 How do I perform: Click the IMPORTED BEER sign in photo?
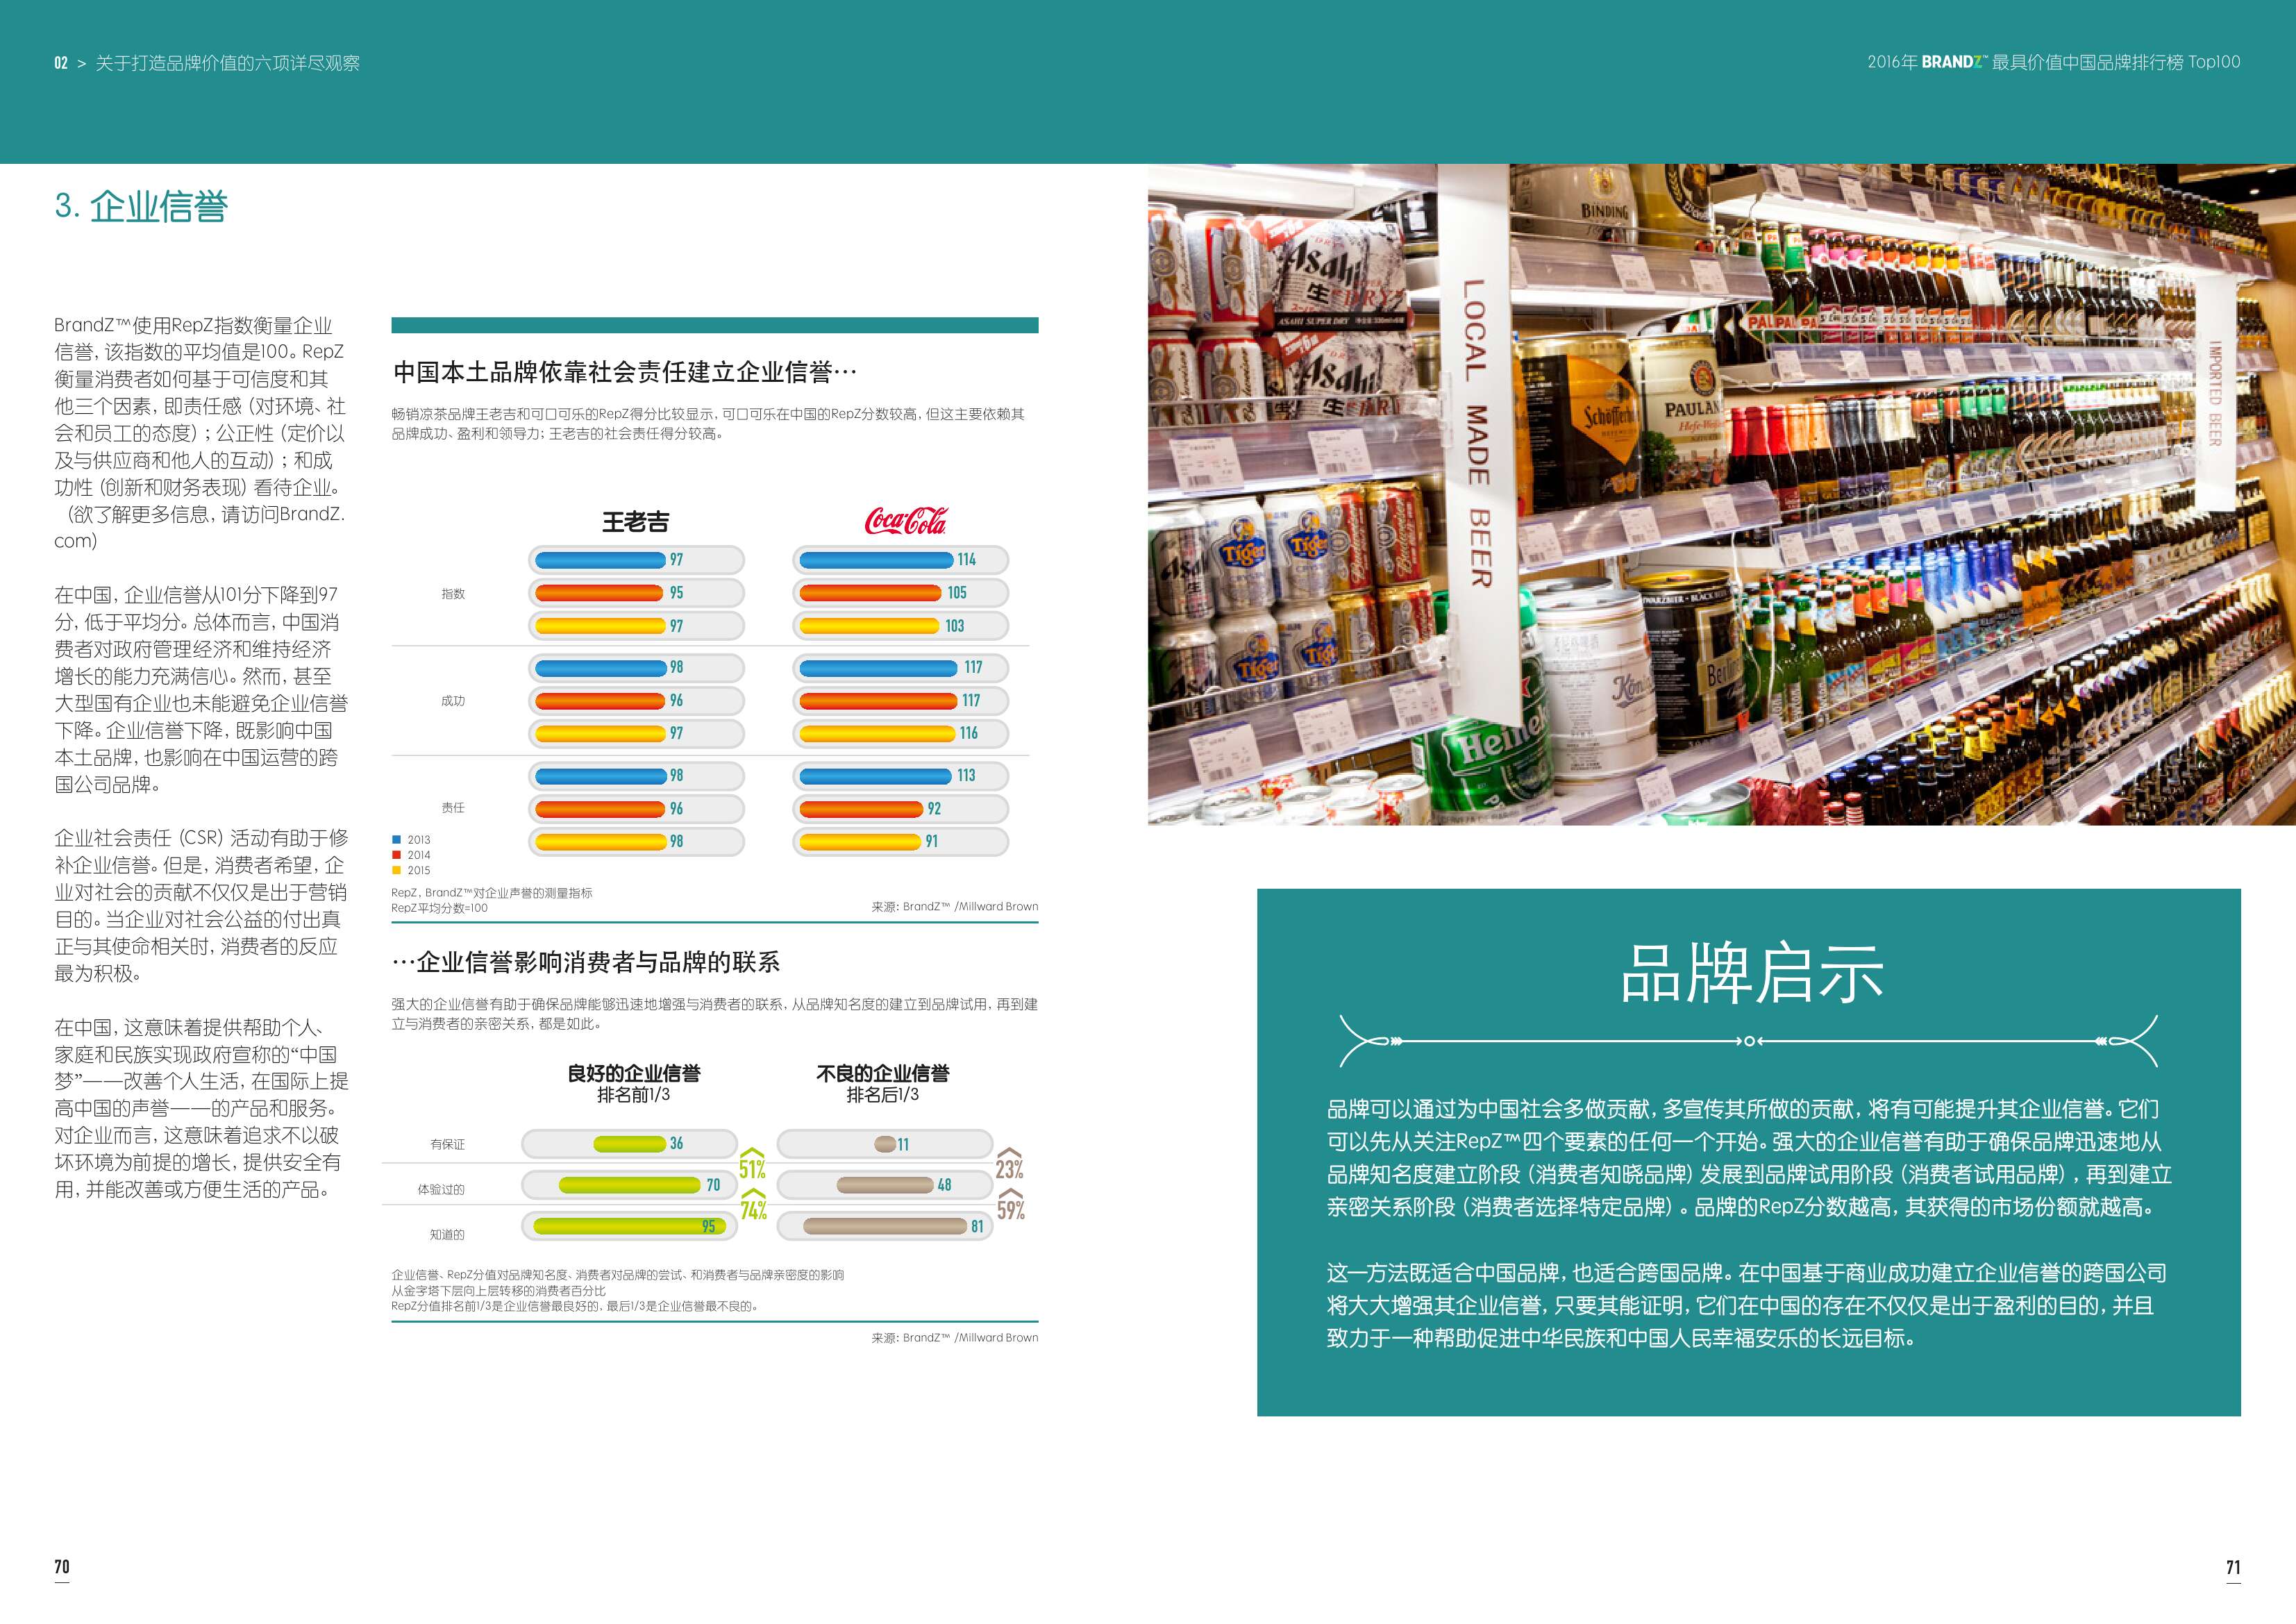click(x=2215, y=393)
